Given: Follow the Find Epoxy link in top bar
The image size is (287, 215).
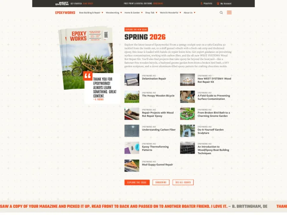Looking at the screenshot, I should pos(88,4).
